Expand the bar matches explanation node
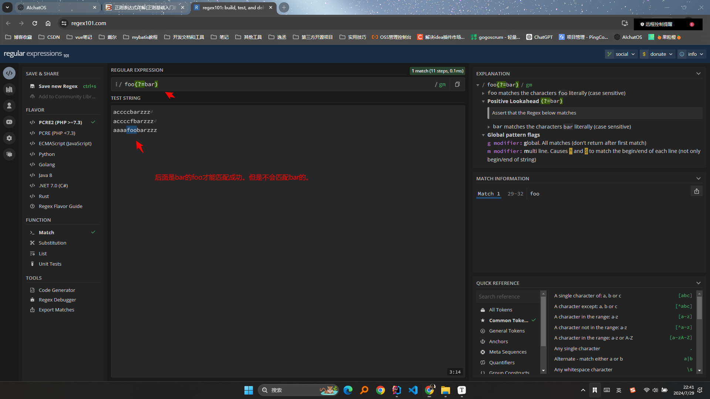The height and width of the screenshot is (399, 710). (x=488, y=127)
